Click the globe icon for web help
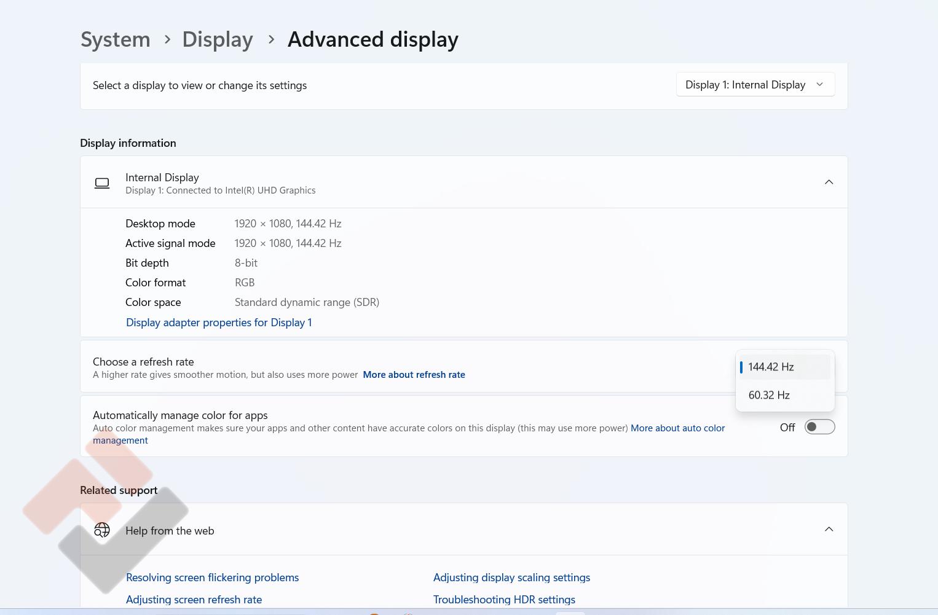938x615 pixels. 102,530
